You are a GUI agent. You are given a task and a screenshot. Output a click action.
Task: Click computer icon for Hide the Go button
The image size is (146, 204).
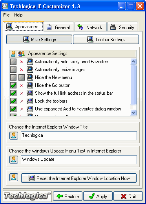[30, 85]
